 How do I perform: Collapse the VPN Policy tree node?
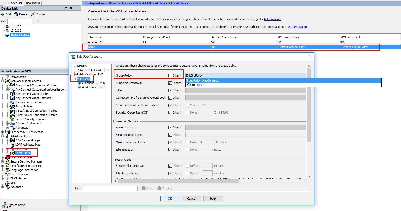pyautogui.click(x=75, y=79)
